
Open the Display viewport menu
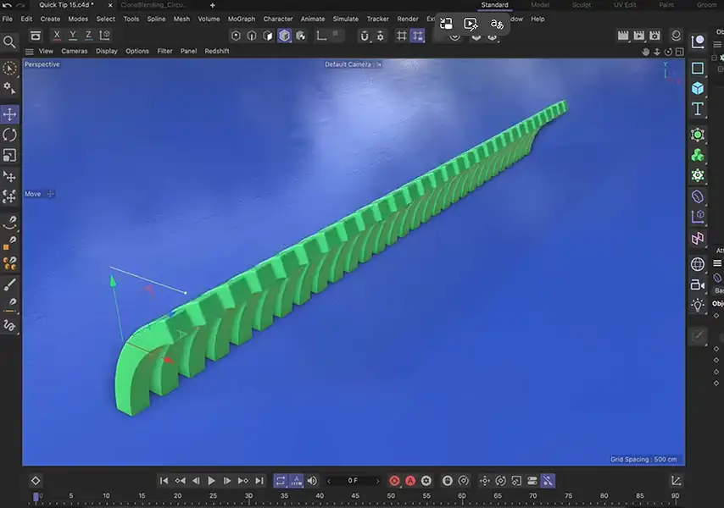pos(106,51)
